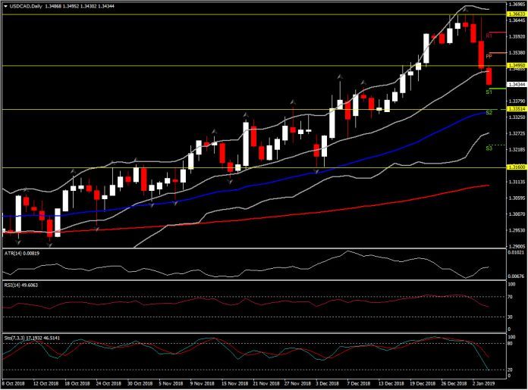Click the 1.32725 price axis value

point(517,133)
